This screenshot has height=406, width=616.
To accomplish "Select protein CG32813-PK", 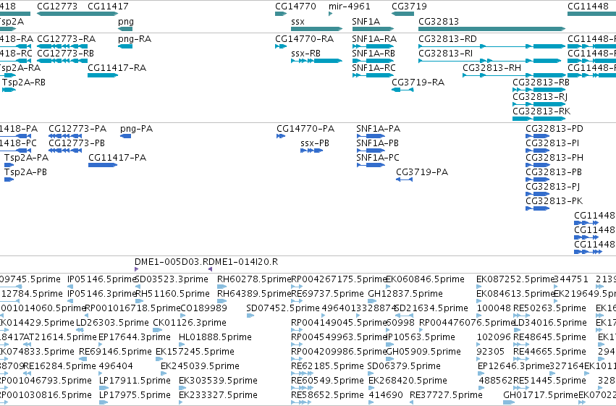I will pyautogui.click(x=537, y=208).
